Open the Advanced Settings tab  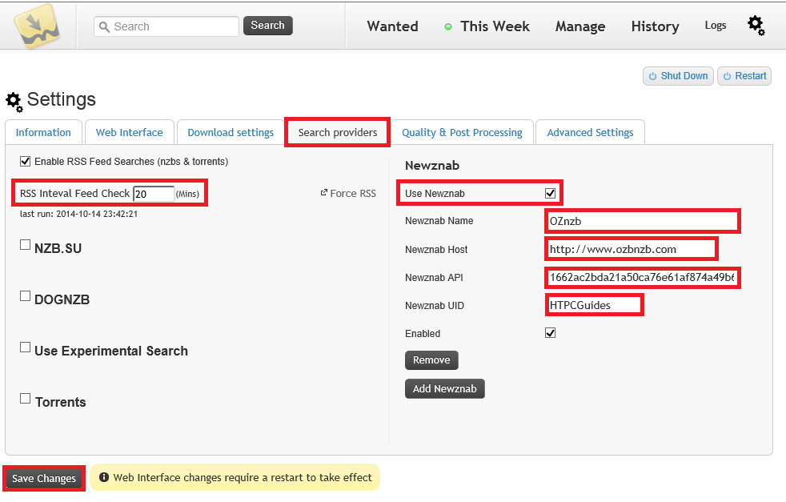point(590,133)
